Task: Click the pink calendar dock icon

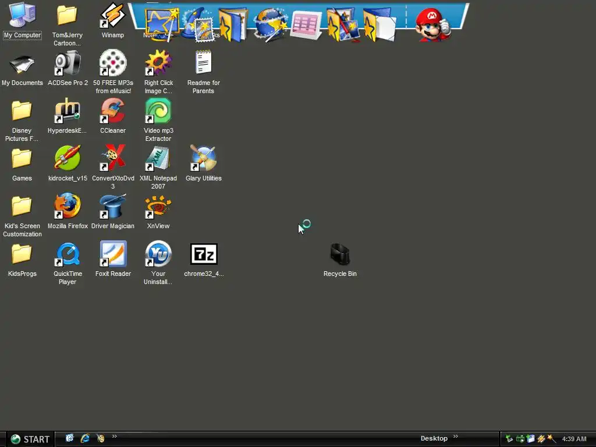Action: tap(306, 24)
